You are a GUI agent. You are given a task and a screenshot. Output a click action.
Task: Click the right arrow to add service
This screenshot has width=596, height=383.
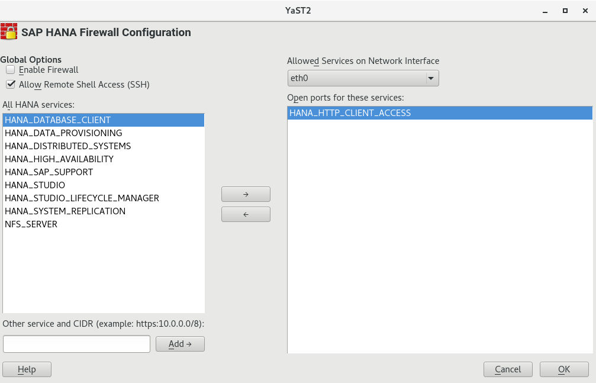tap(246, 194)
